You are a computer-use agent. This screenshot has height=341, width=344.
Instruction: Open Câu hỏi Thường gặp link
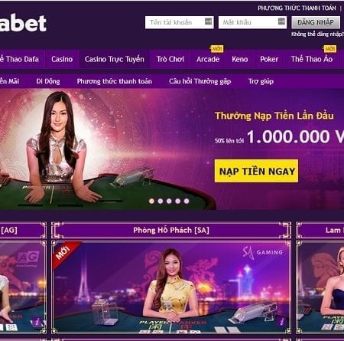coord(200,81)
